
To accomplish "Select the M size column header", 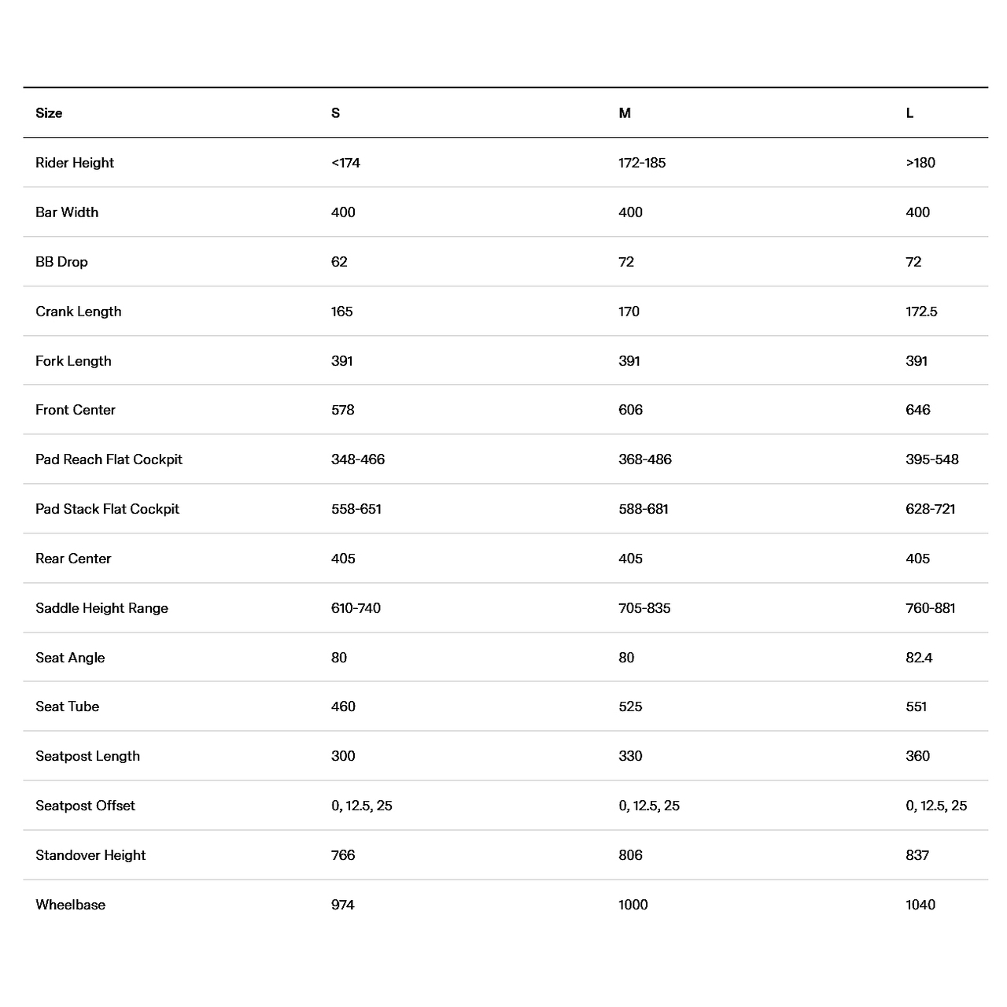I will point(625,113).
